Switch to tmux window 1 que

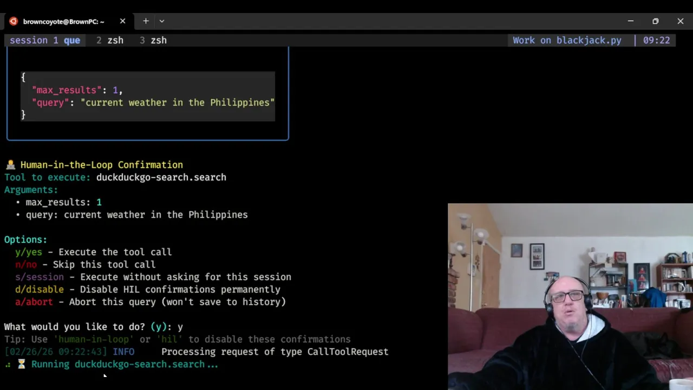pos(66,40)
